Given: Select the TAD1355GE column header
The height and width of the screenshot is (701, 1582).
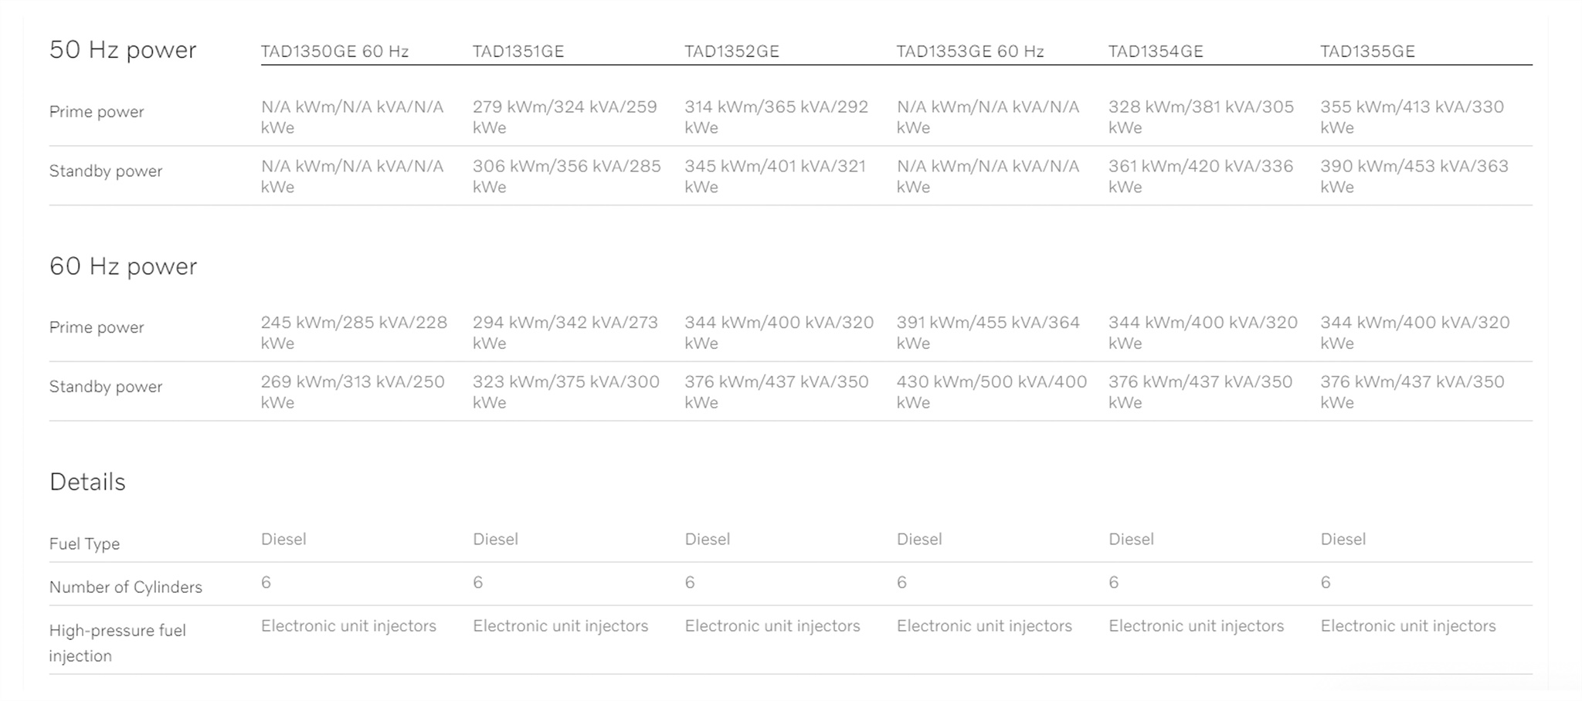Looking at the screenshot, I should (1367, 51).
